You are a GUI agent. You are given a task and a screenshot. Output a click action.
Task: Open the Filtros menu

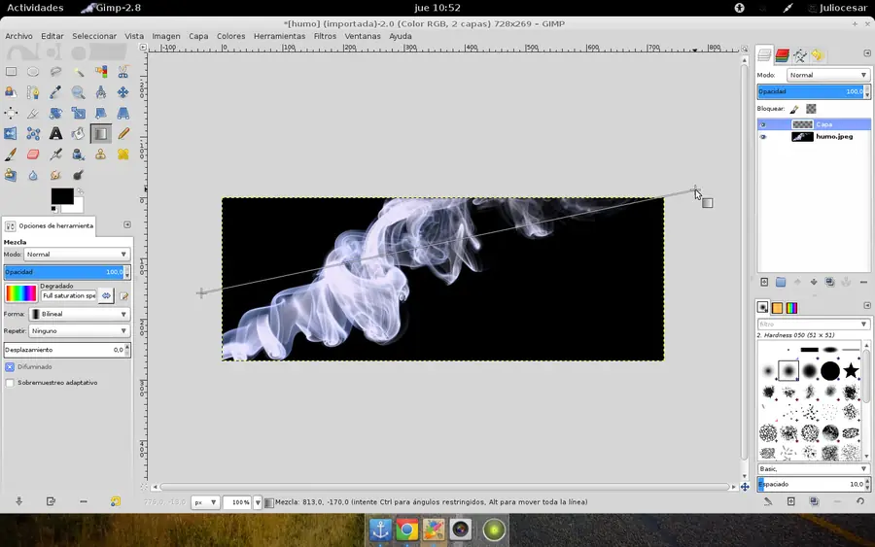pos(325,36)
